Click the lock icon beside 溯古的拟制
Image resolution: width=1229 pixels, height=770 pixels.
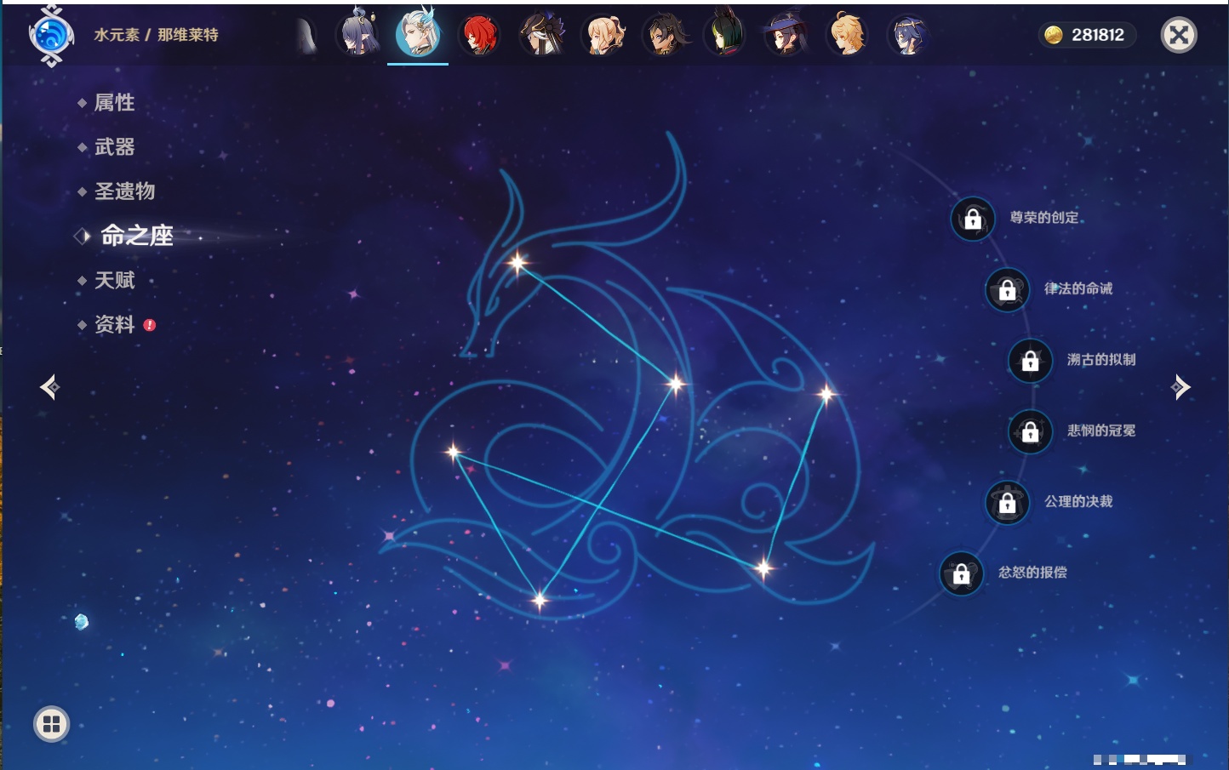[1030, 361]
